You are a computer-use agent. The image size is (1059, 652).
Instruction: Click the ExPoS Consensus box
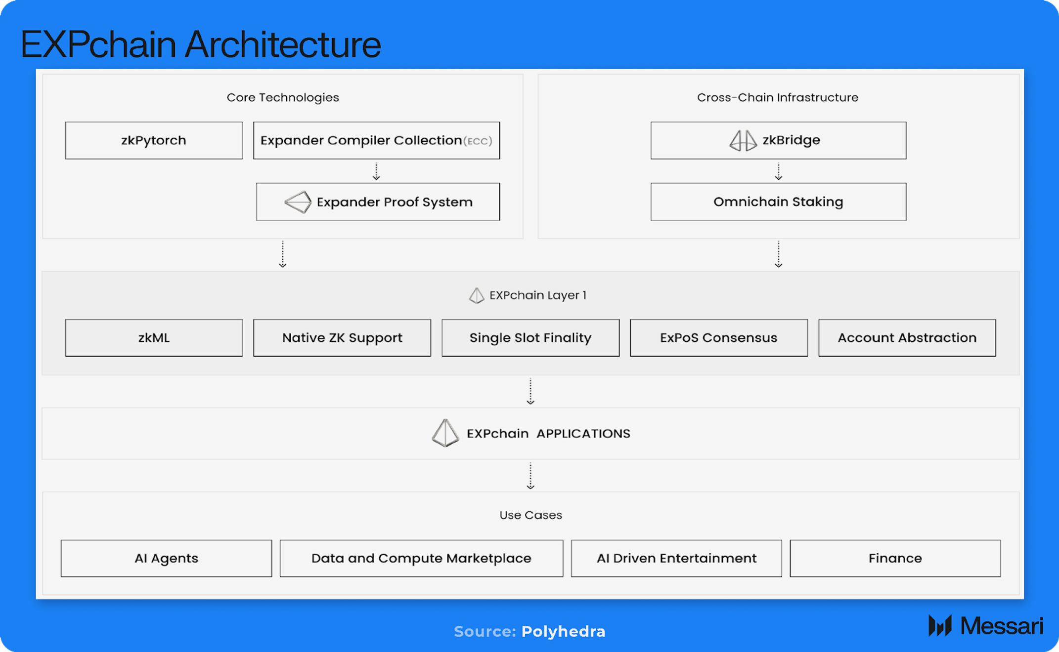click(718, 338)
